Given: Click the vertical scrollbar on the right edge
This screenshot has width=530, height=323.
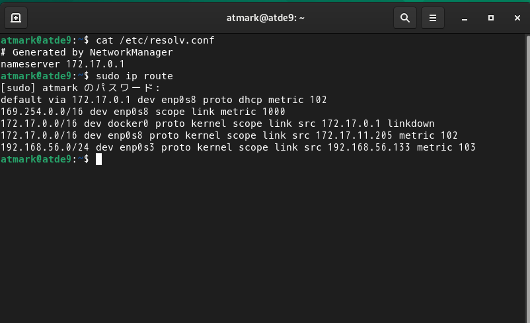Looking at the screenshot, I should click(528, 178).
